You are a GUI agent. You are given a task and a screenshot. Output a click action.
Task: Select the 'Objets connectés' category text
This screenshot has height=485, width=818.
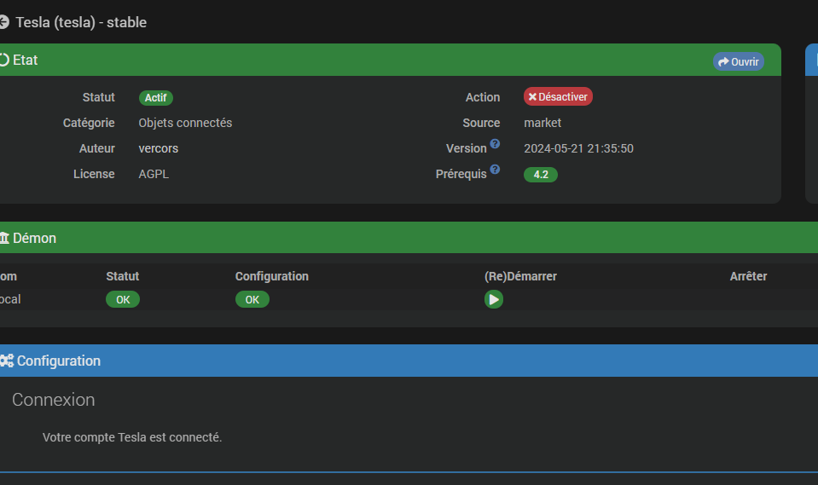pos(185,123)
